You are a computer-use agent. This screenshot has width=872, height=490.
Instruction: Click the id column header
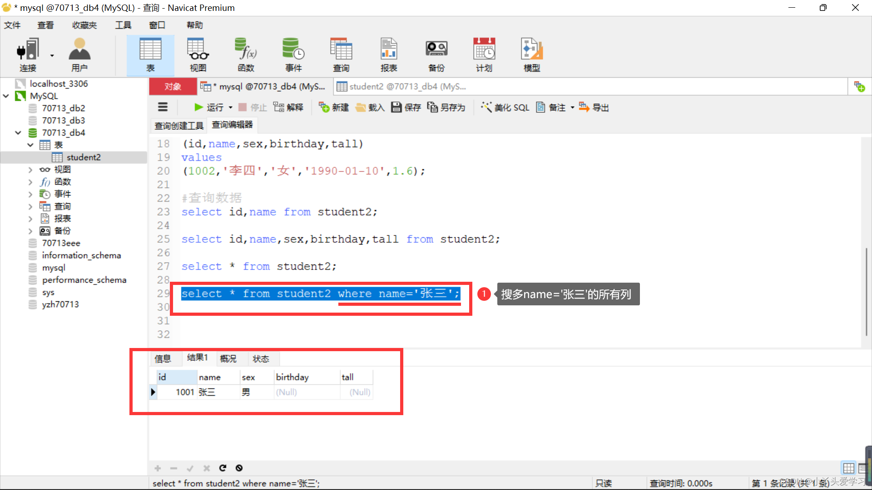(177, 377)
